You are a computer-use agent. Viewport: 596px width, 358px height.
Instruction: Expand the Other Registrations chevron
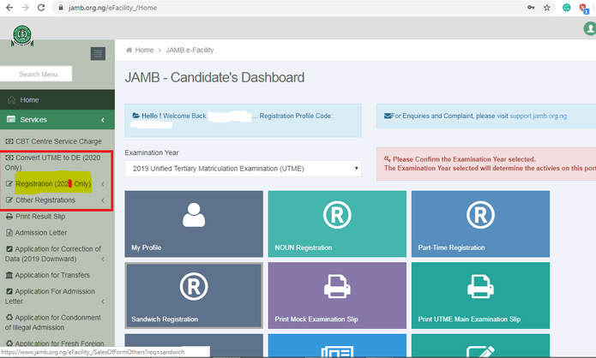click(103, 200)
